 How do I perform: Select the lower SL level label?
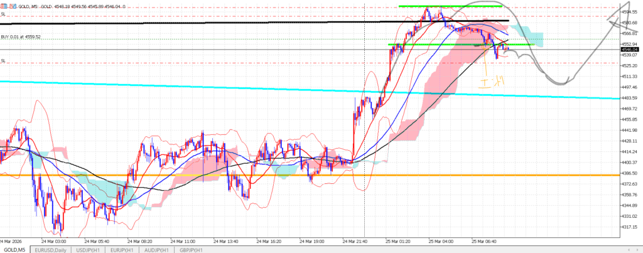pyautogui.click(x=3, y=61)
